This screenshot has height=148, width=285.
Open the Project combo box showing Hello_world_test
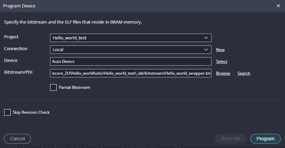[128, 38]
